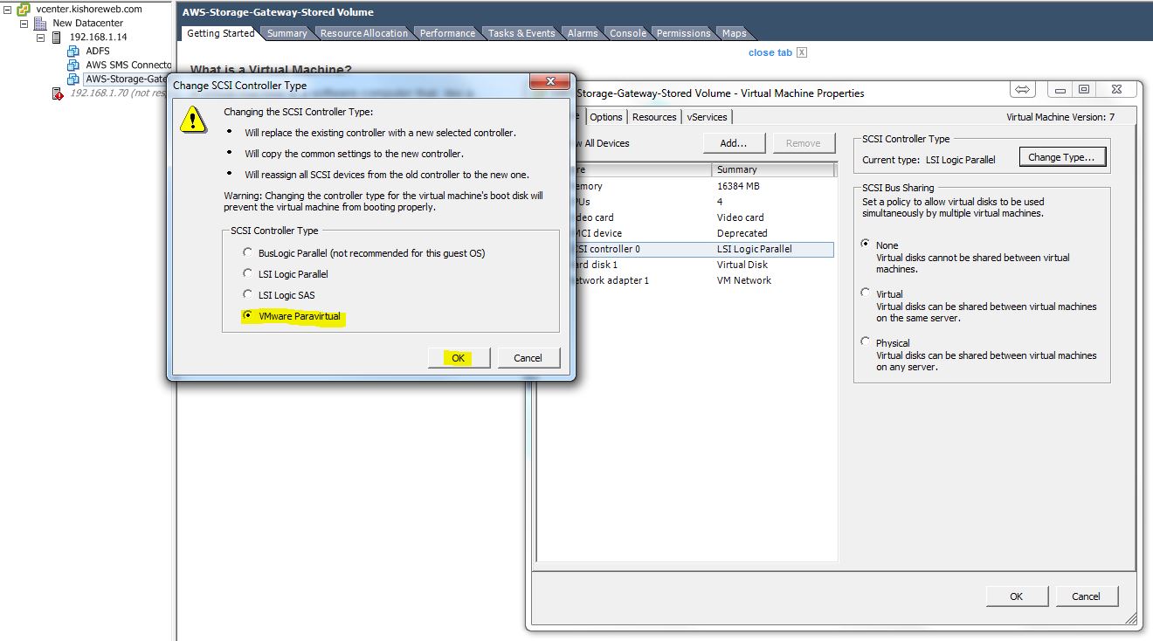Click the close tab X icon

coord(802,52)
